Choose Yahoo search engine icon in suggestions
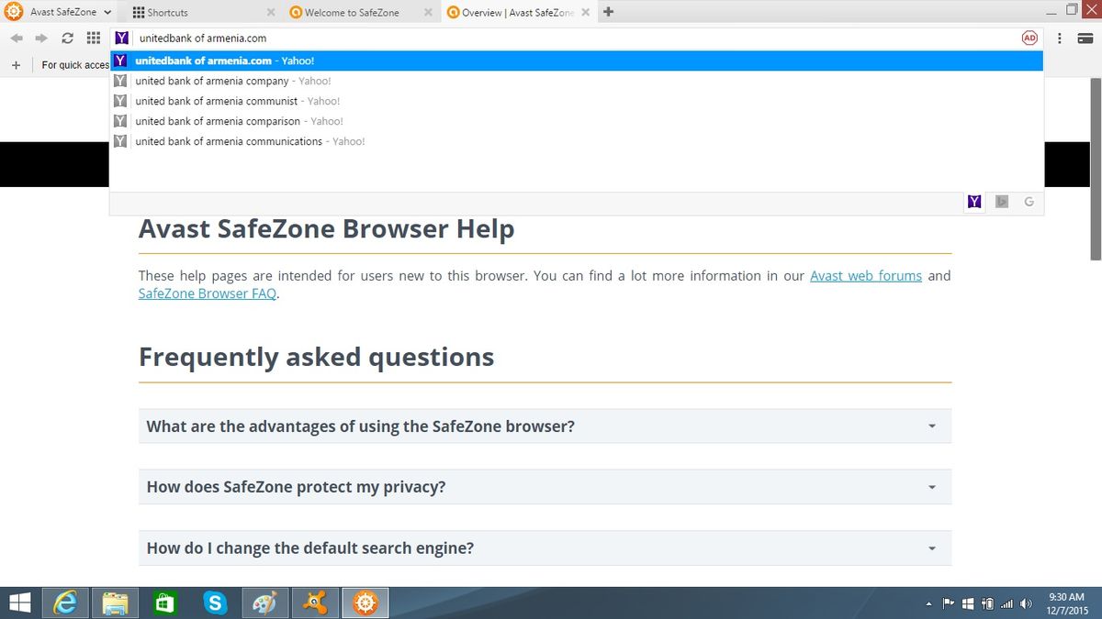 pos(974,202)
